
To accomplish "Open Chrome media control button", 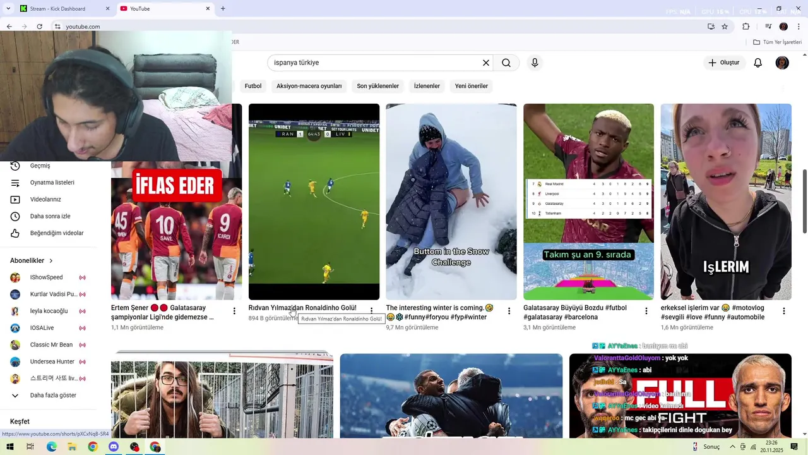I will pos(768,27).
